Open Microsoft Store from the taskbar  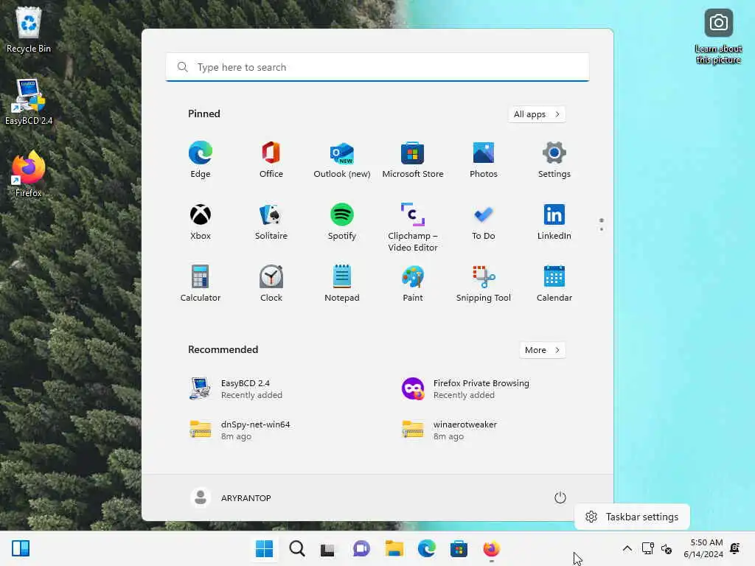[459, 548]
